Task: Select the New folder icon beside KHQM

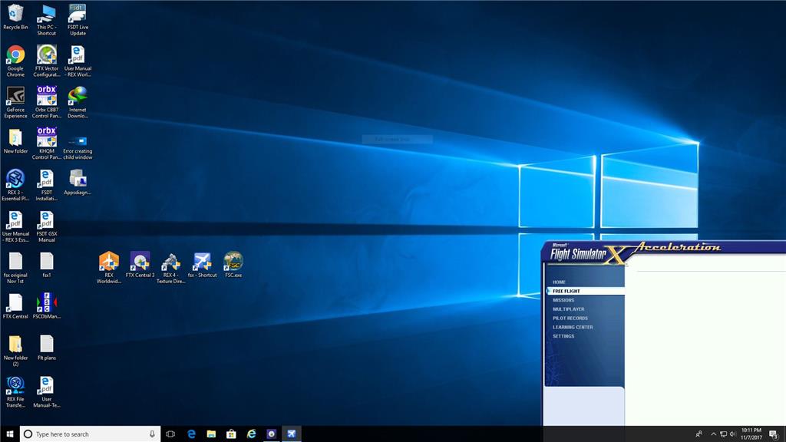Action: (15, 141)
